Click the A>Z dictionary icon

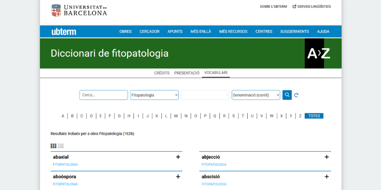[x=318, y=53]
